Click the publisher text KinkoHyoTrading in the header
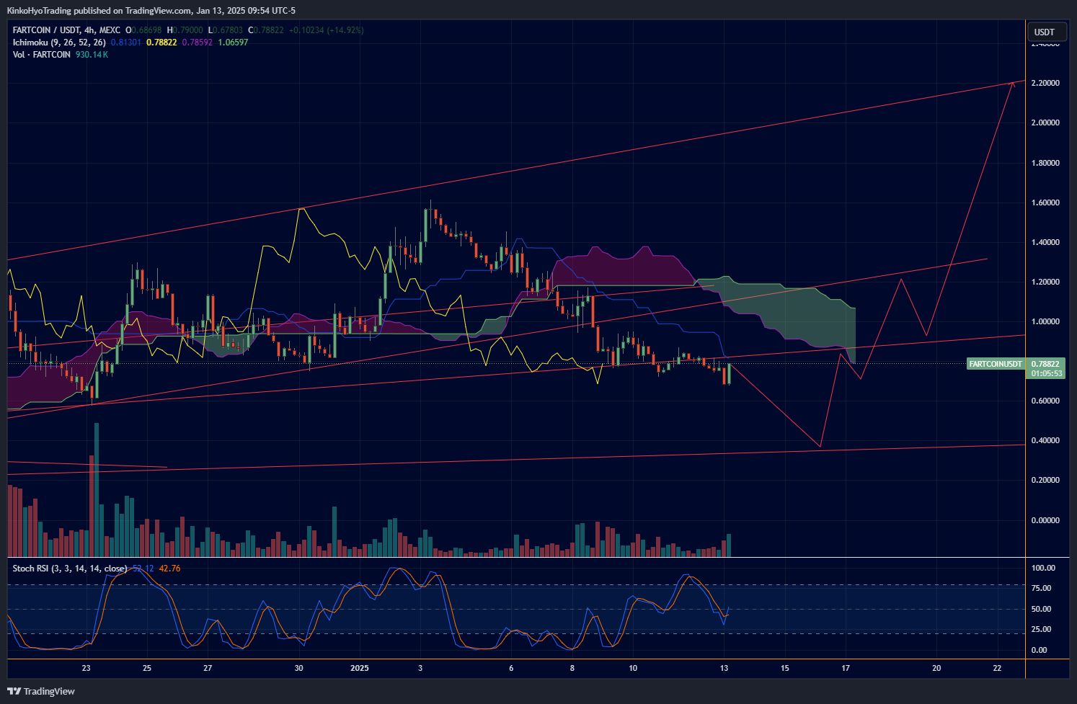This screenshot has width=1077, height=704. coord(40,11)
